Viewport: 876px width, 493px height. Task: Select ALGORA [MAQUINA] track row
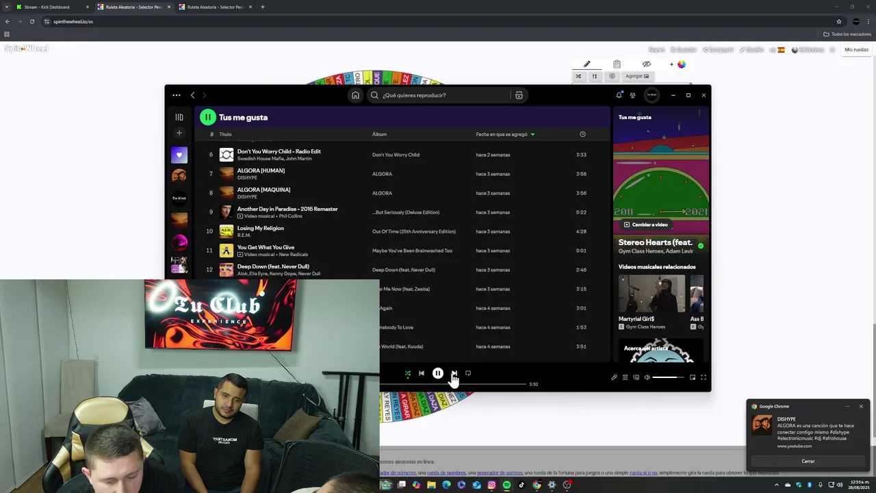(x=402, y=193)
